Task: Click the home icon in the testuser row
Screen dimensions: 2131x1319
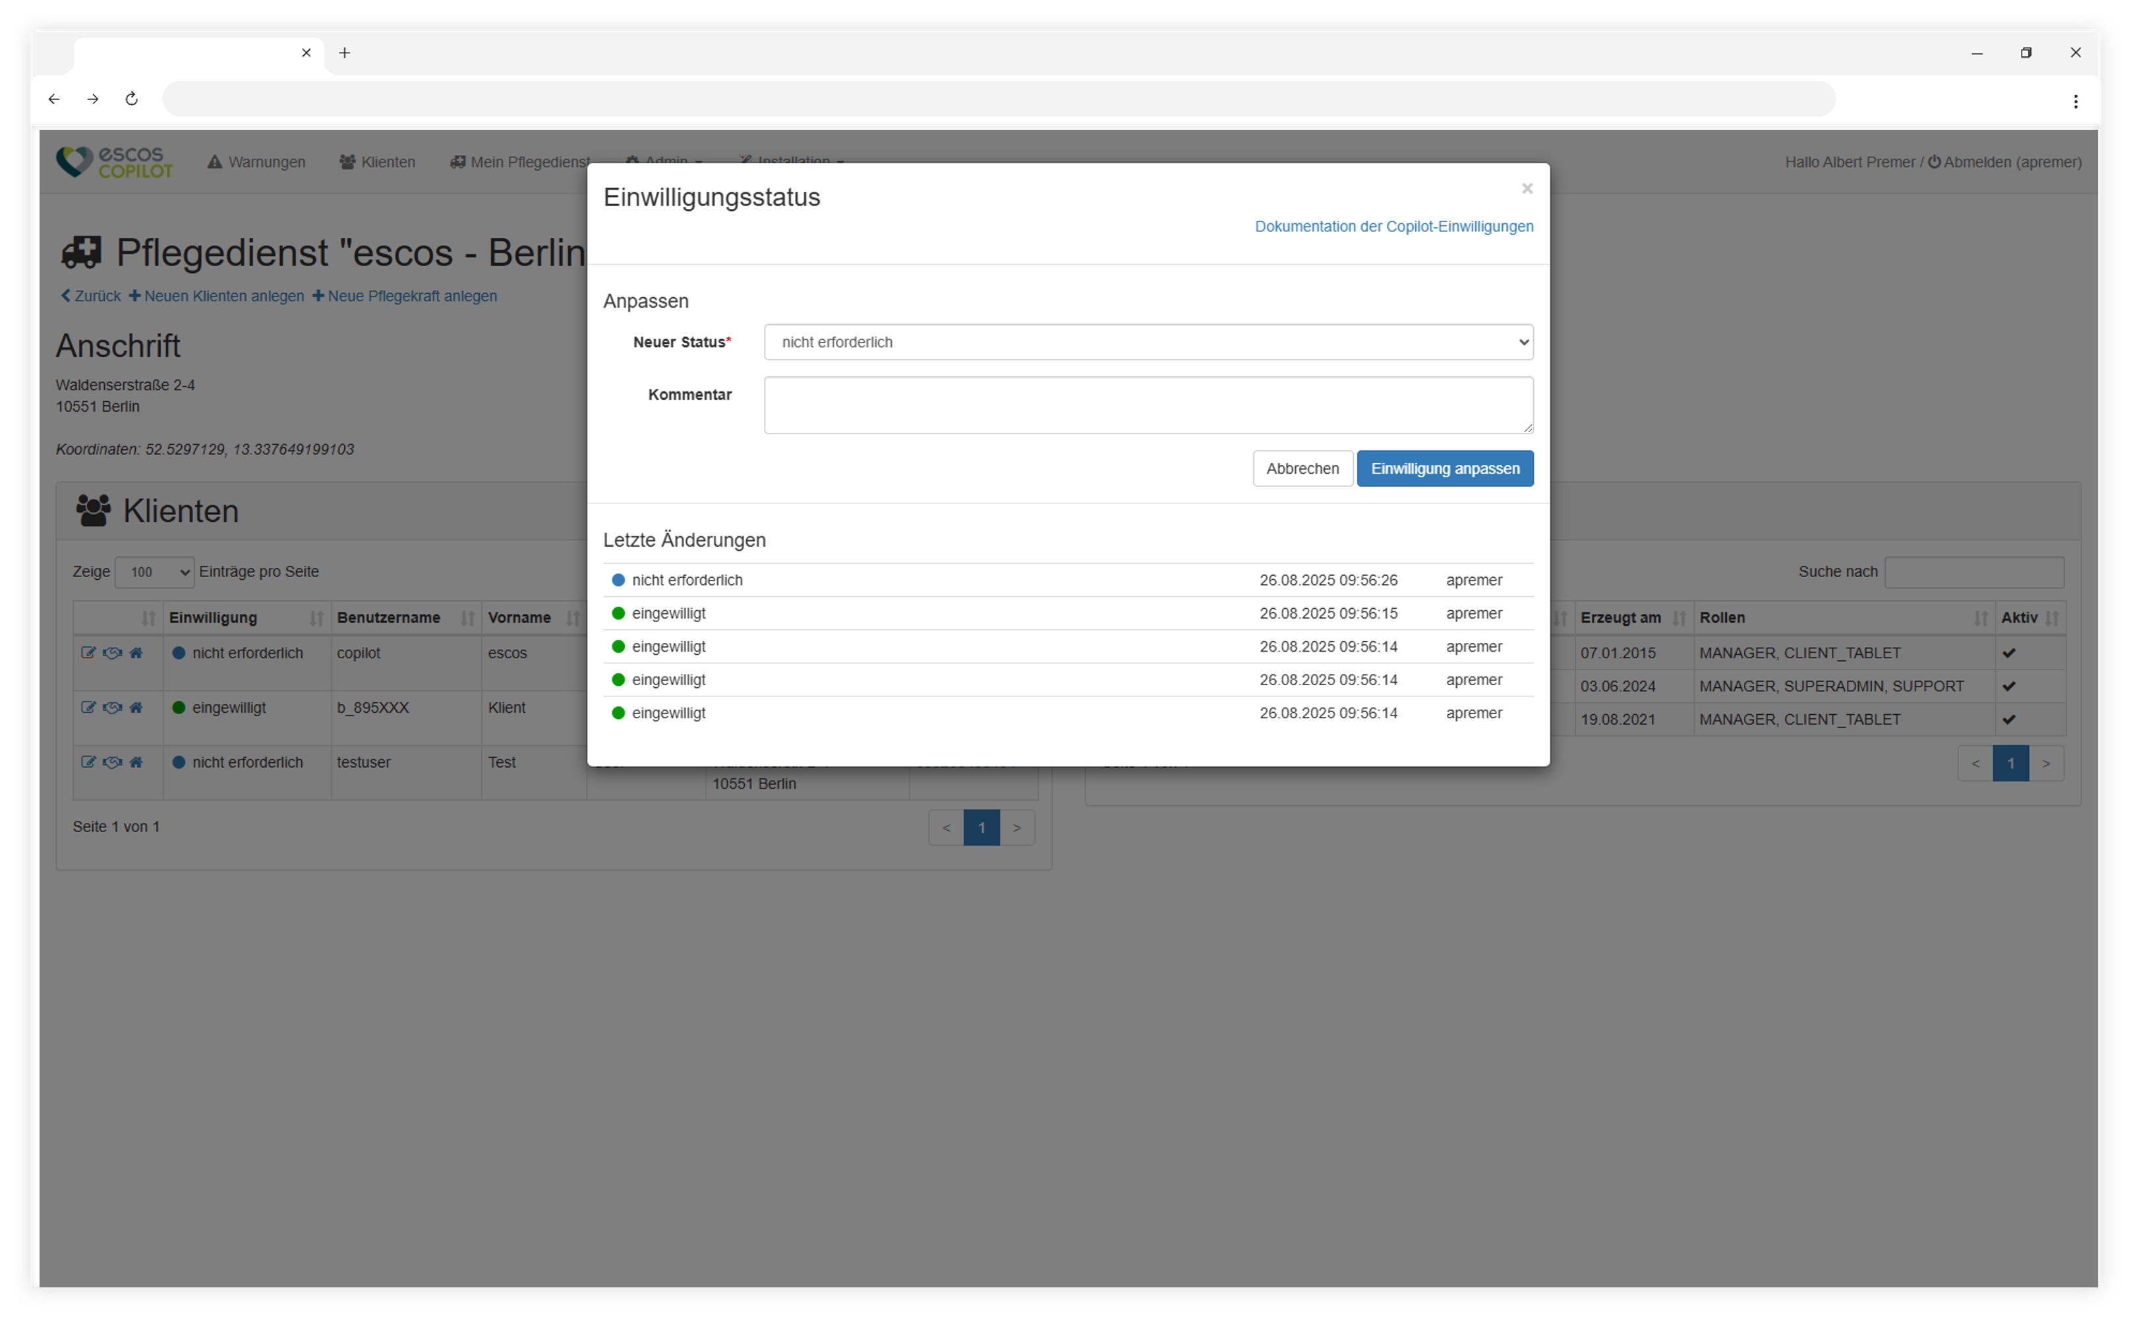Action: 136,762
